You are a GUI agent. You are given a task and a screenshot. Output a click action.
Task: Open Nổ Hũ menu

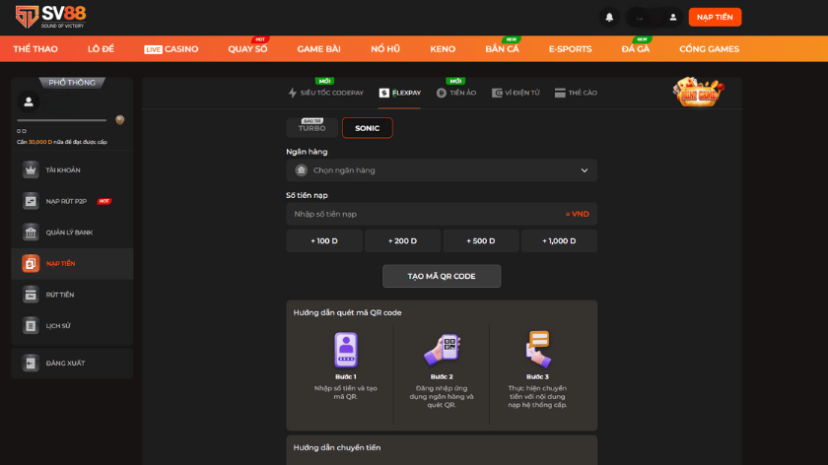tap(385, 49)
